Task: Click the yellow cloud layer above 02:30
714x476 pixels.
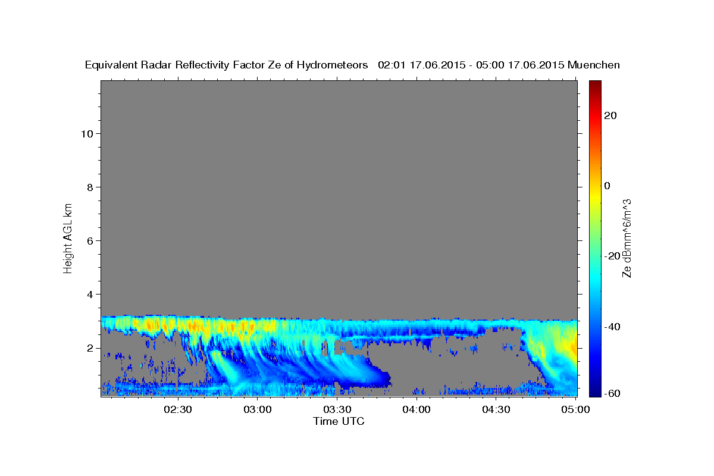Action: pyautogui.click(x=173, y=325)
